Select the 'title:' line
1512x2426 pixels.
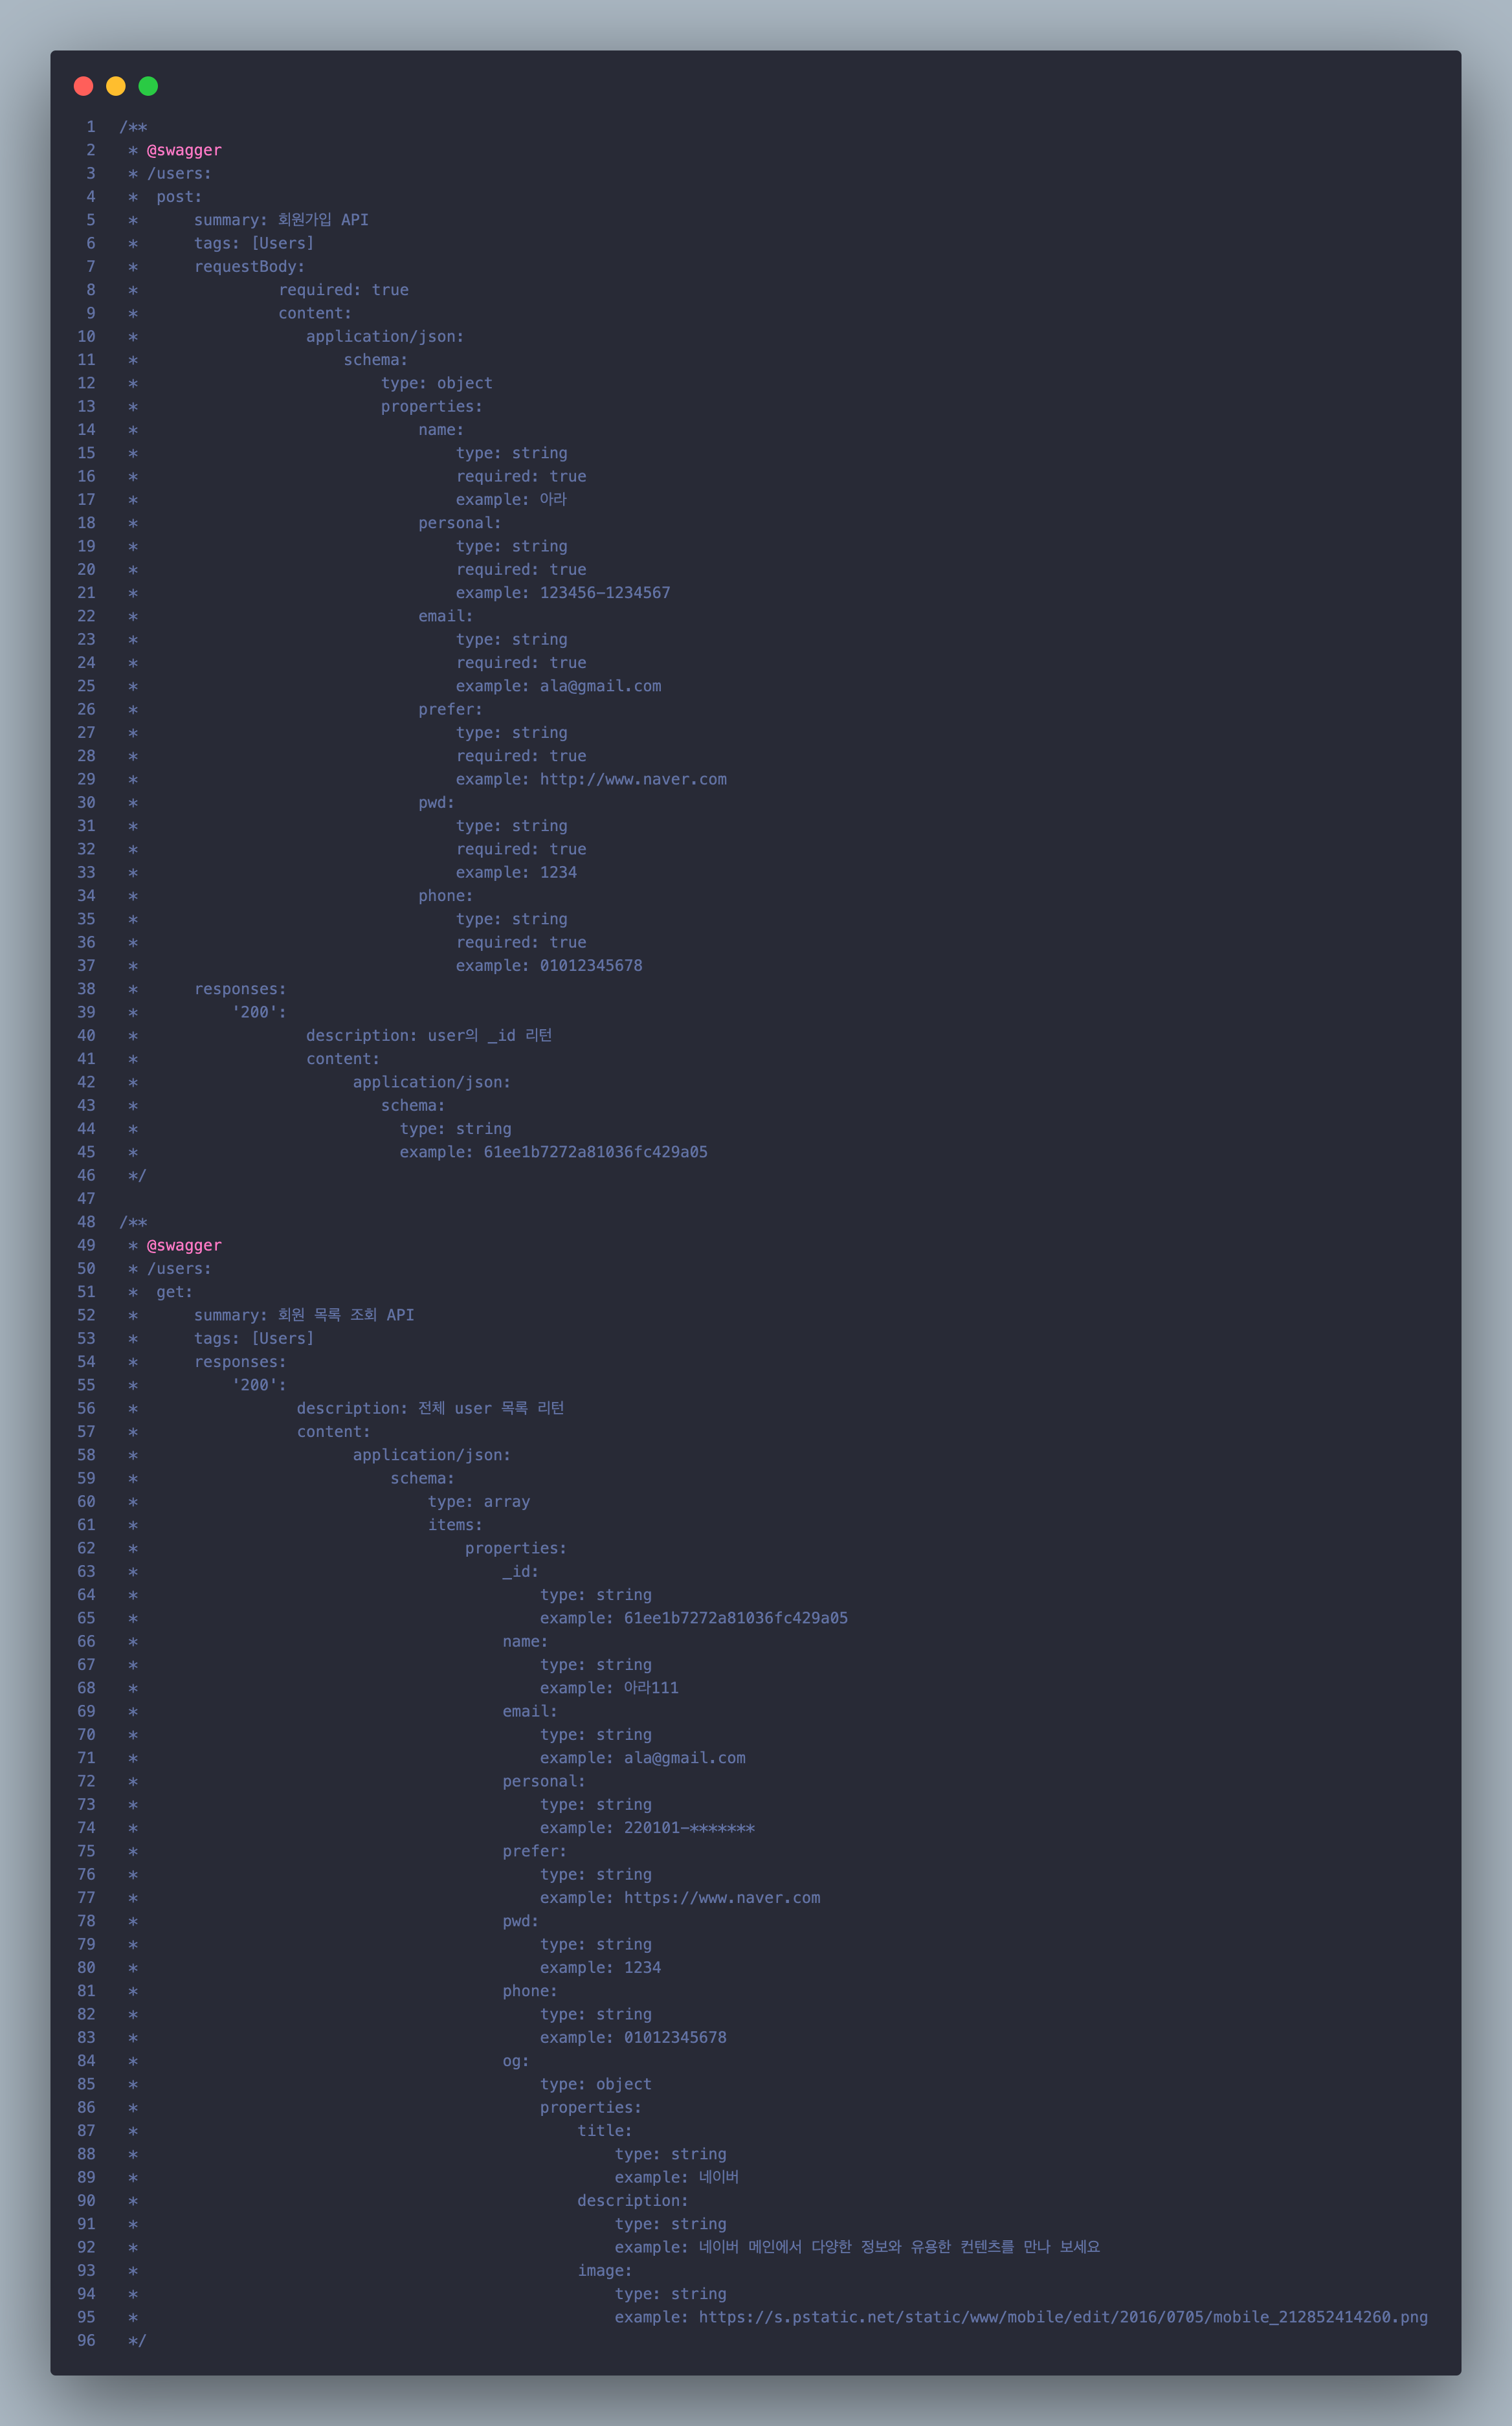click(605, 2131)
